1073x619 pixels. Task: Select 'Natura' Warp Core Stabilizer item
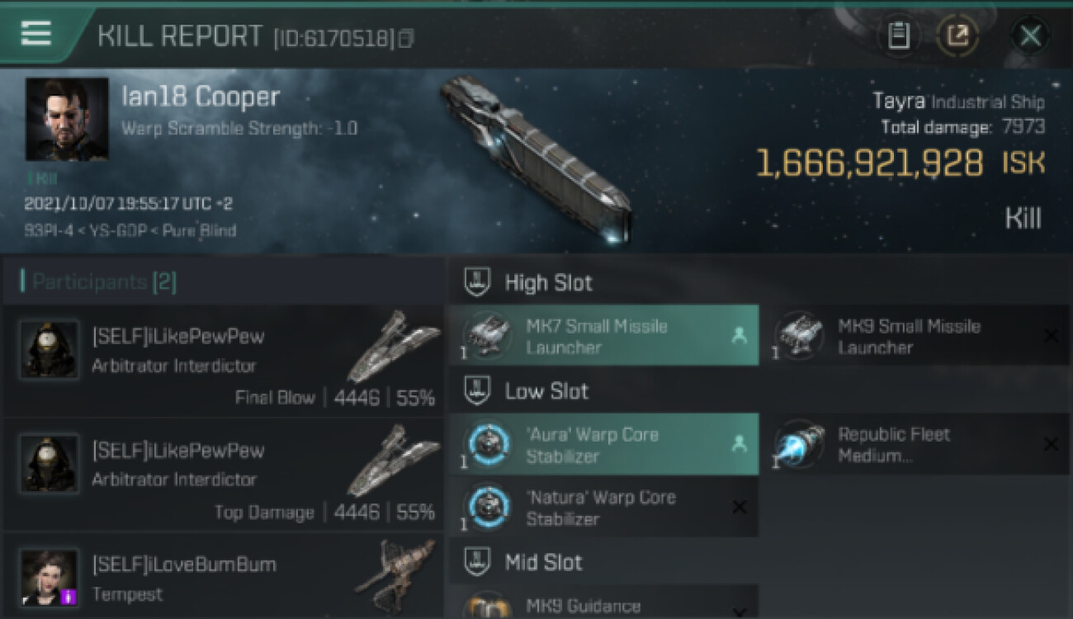pyautogui.click(x=603, y=508)
